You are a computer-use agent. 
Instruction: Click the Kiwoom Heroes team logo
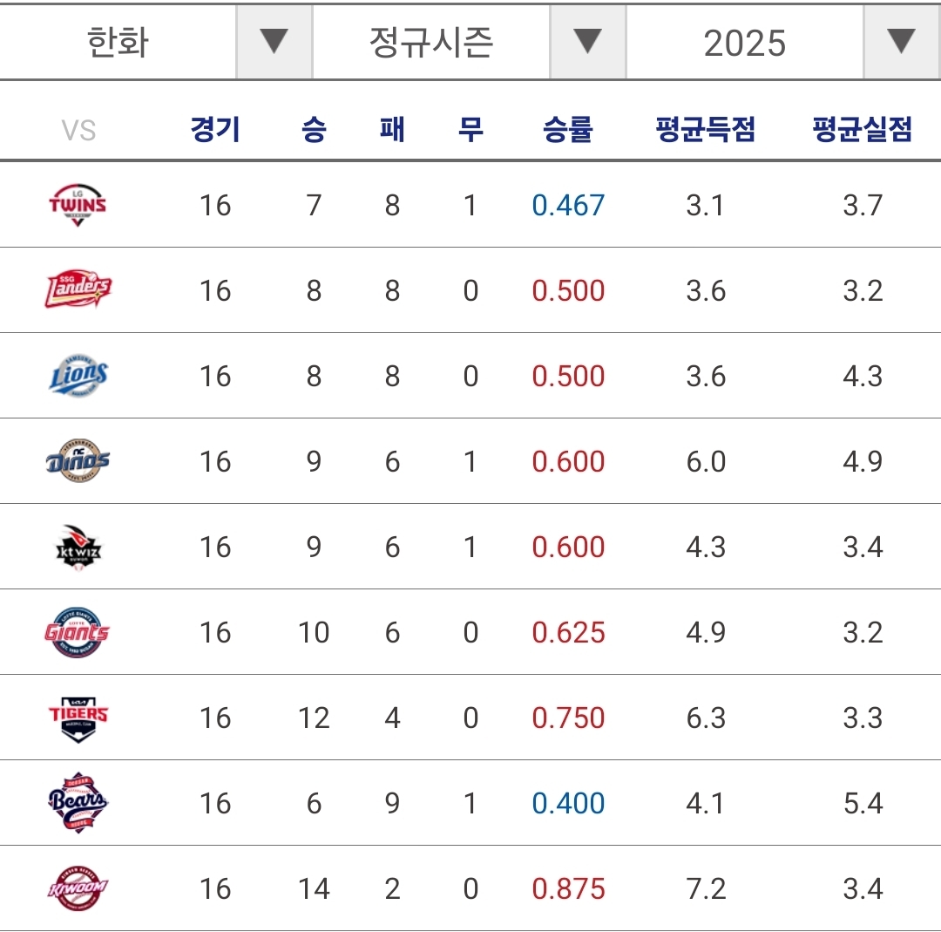[78, 888]
